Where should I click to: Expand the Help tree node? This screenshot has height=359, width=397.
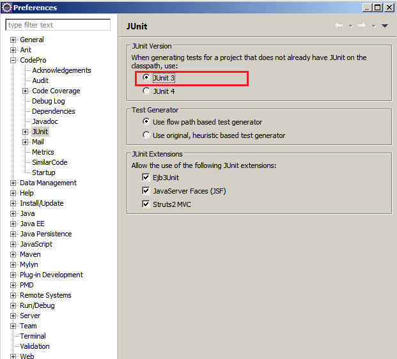(13, 194)
